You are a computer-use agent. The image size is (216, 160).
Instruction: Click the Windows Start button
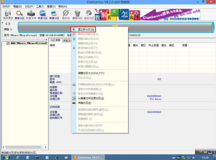coord(6,157)
